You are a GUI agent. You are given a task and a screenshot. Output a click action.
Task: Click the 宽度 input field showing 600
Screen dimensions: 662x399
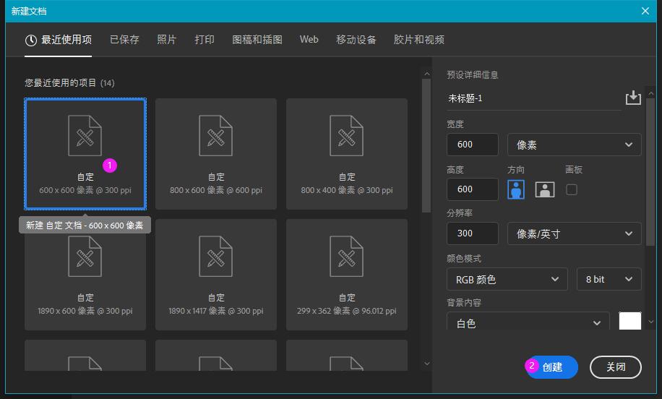click(x=473, y=145)
